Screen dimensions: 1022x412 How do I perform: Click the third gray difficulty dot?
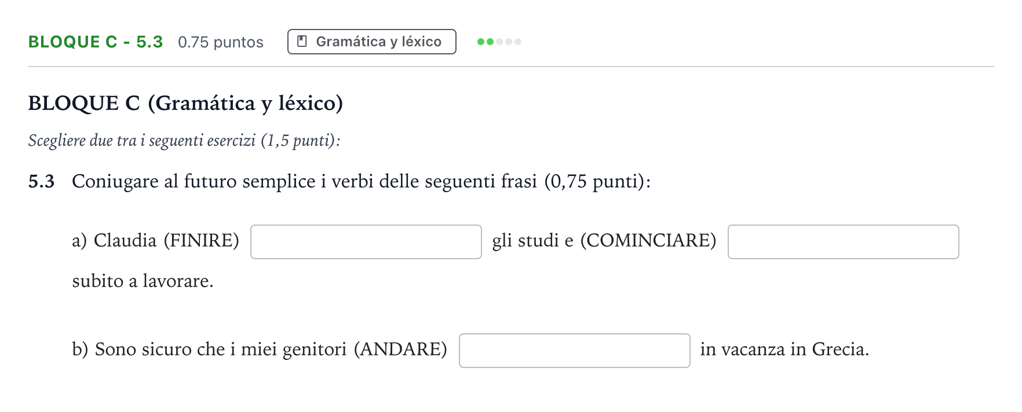(x=499, y=42)
